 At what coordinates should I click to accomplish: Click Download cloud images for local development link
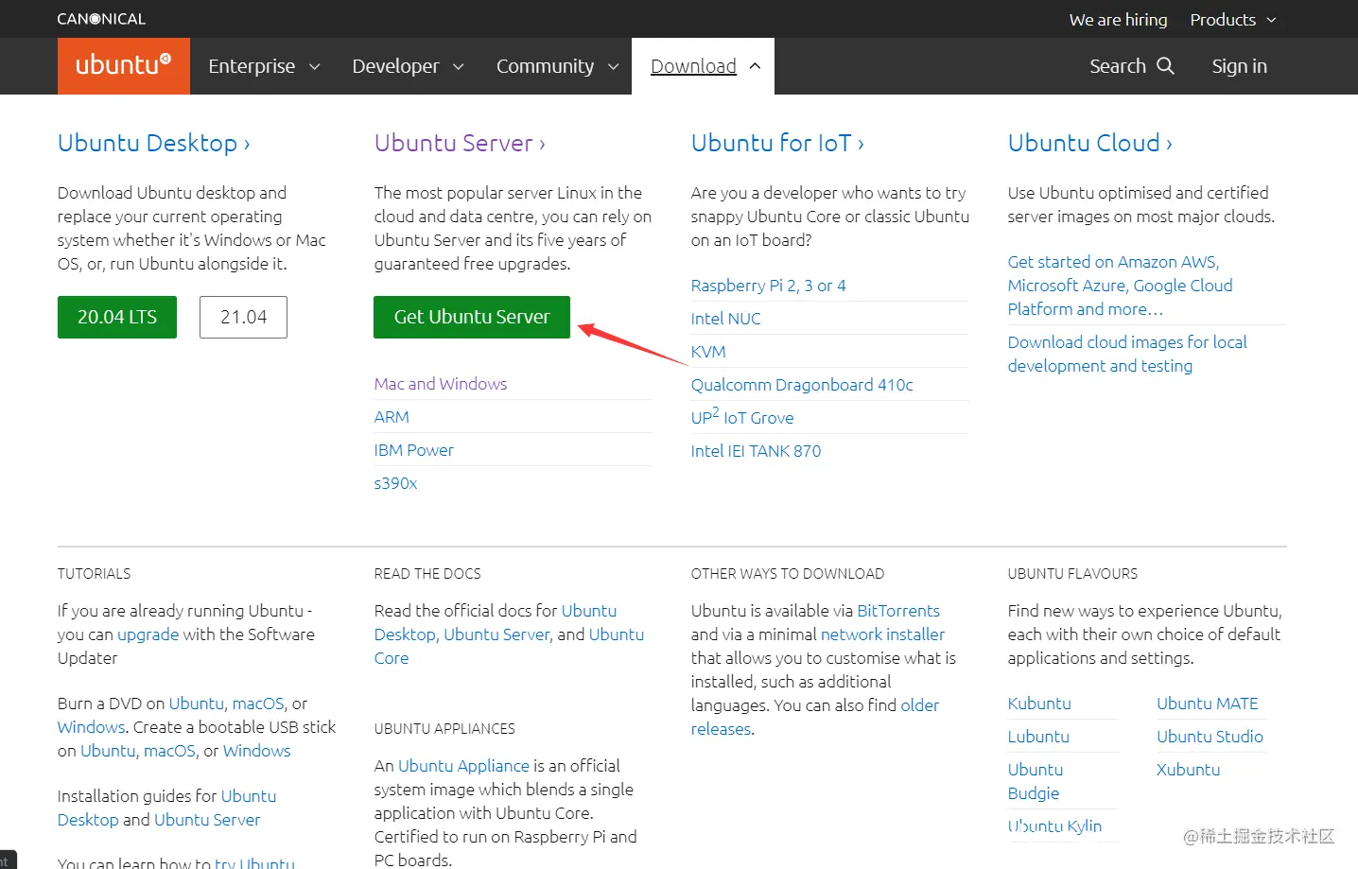coord(1127,354)
